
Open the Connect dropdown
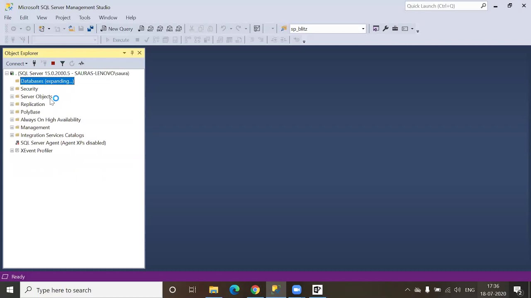[17, 63]
